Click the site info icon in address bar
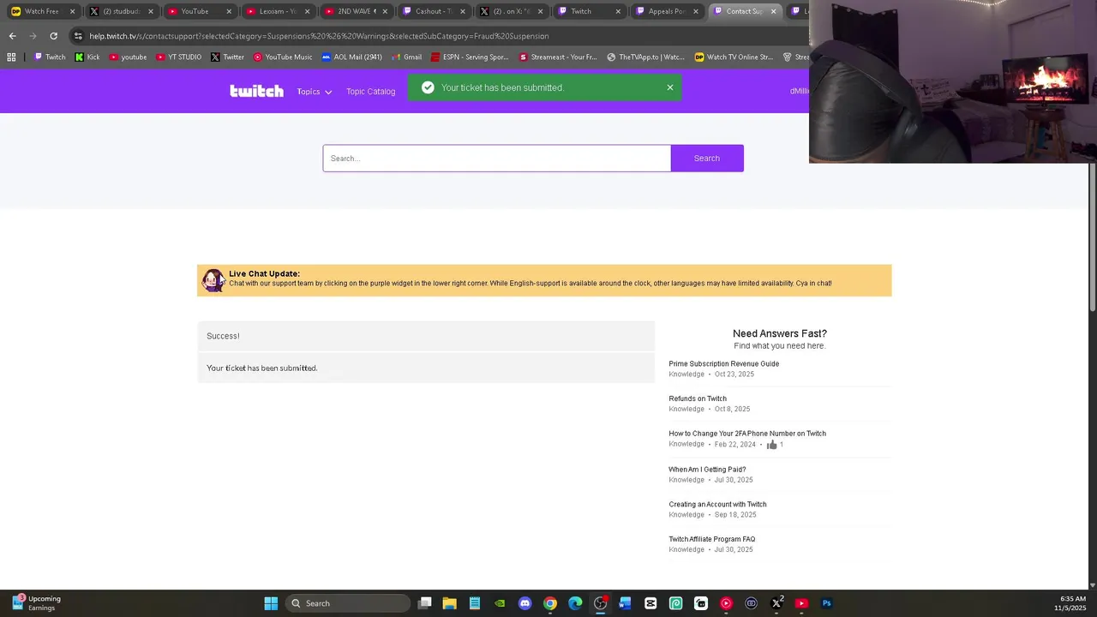Image resolution: width=1097 pixels, height=617 pixels. click(78, 36)
